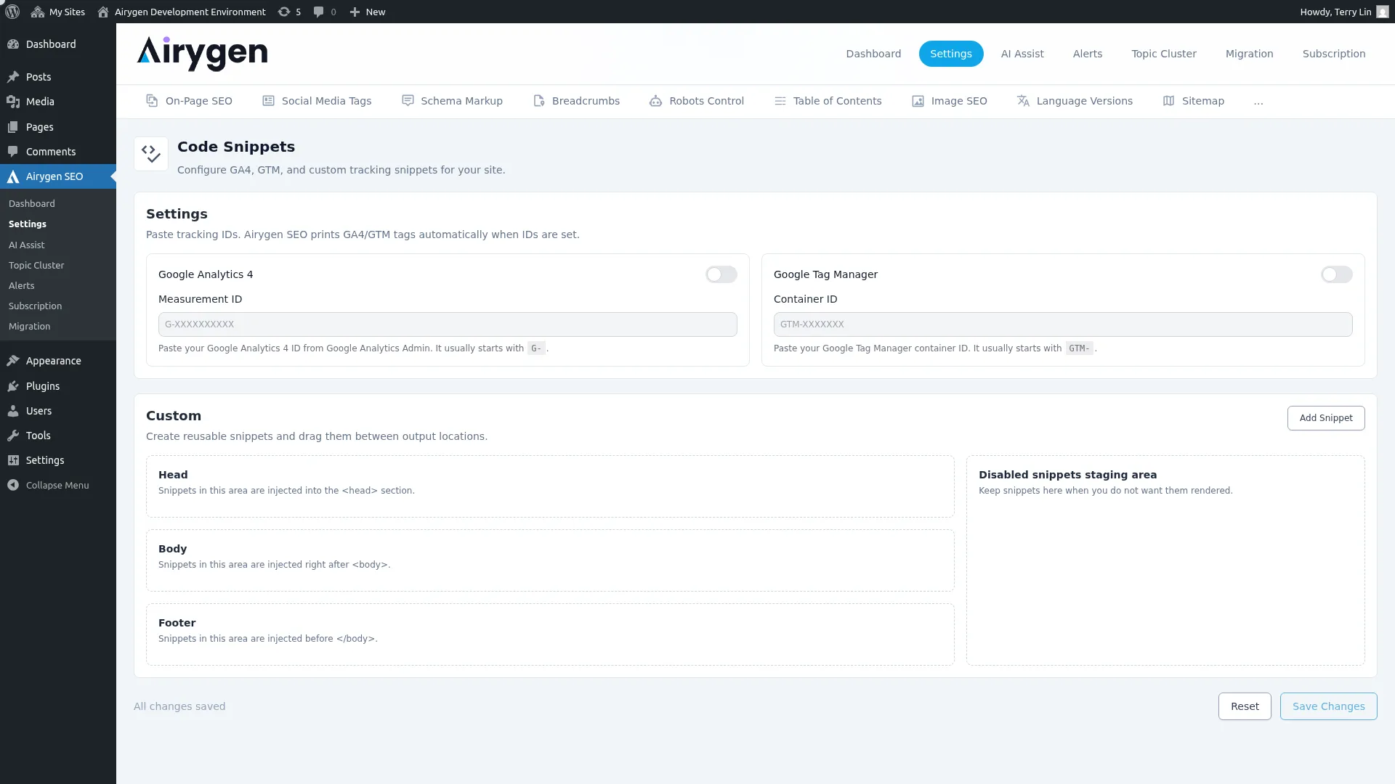This screenshot has width=1395, height=784.
Task: Click the plus New icon
Action: point(355,12)
